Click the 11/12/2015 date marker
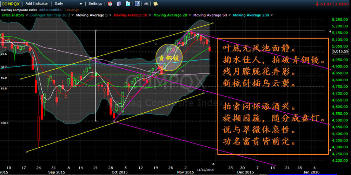351x175 pixels. click(x=205, y=170)
